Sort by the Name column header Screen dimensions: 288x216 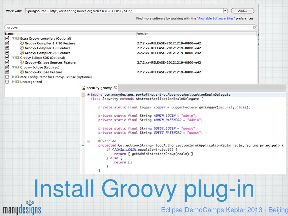(70, 34)
